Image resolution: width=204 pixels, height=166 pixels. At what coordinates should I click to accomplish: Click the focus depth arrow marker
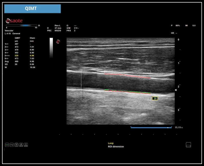[x=175, y=90]
